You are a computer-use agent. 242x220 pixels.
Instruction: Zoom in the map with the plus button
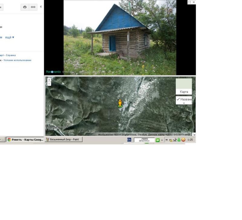[x=49, y=80]
